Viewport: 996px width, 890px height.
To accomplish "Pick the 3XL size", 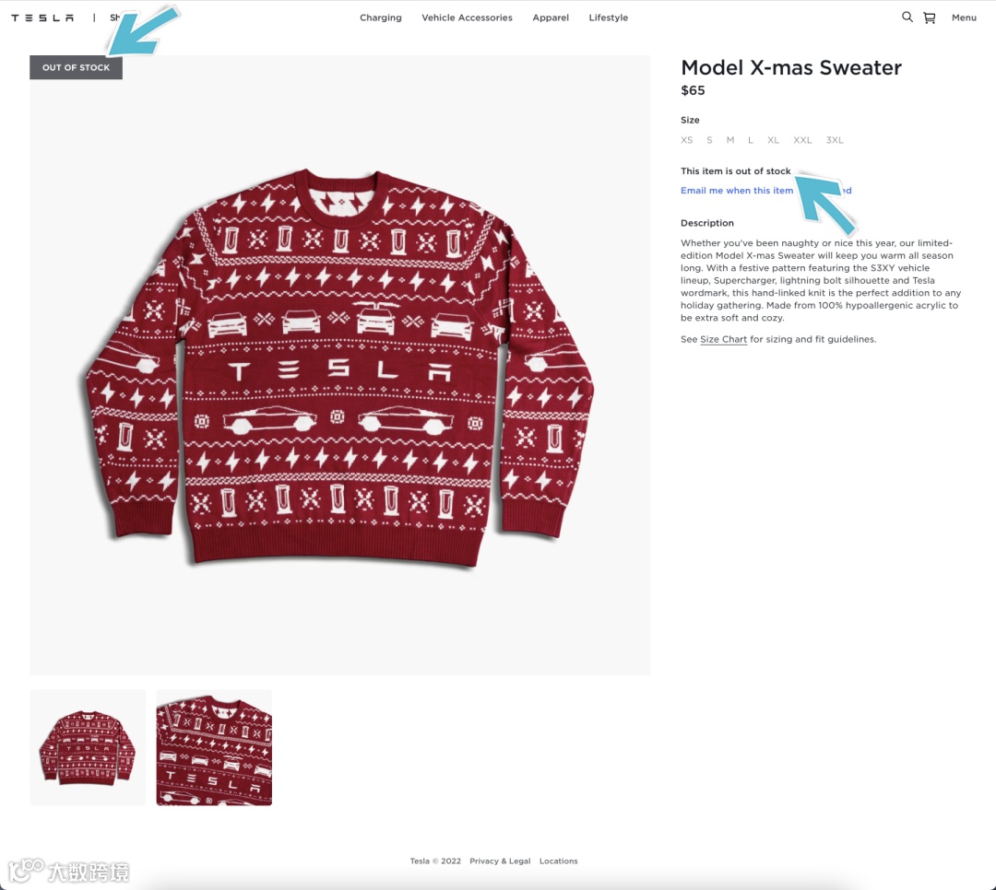I will pyautogui.click(x=835, y=140).
